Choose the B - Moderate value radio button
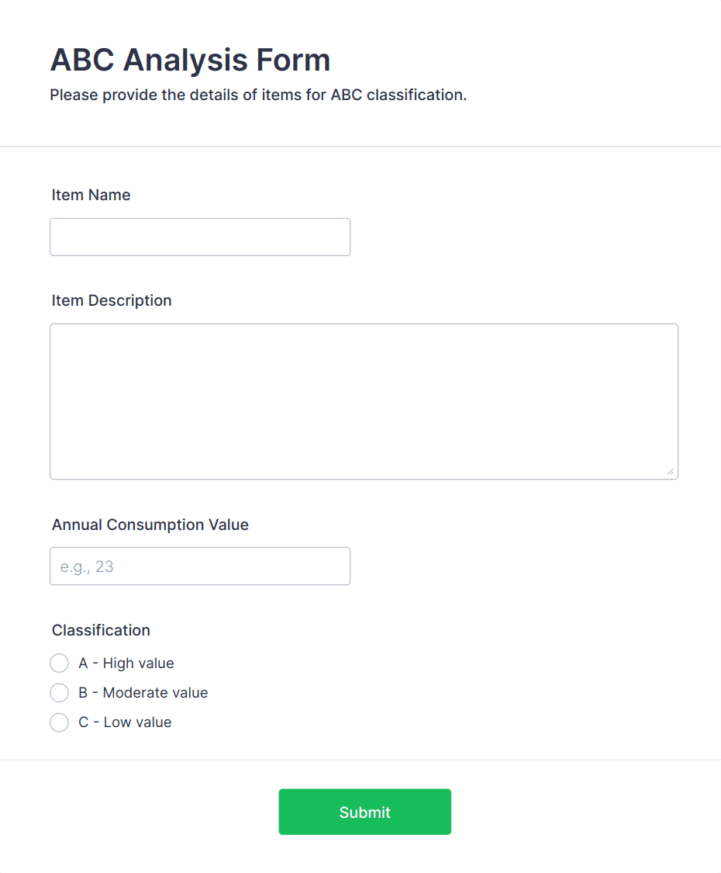 59,693
